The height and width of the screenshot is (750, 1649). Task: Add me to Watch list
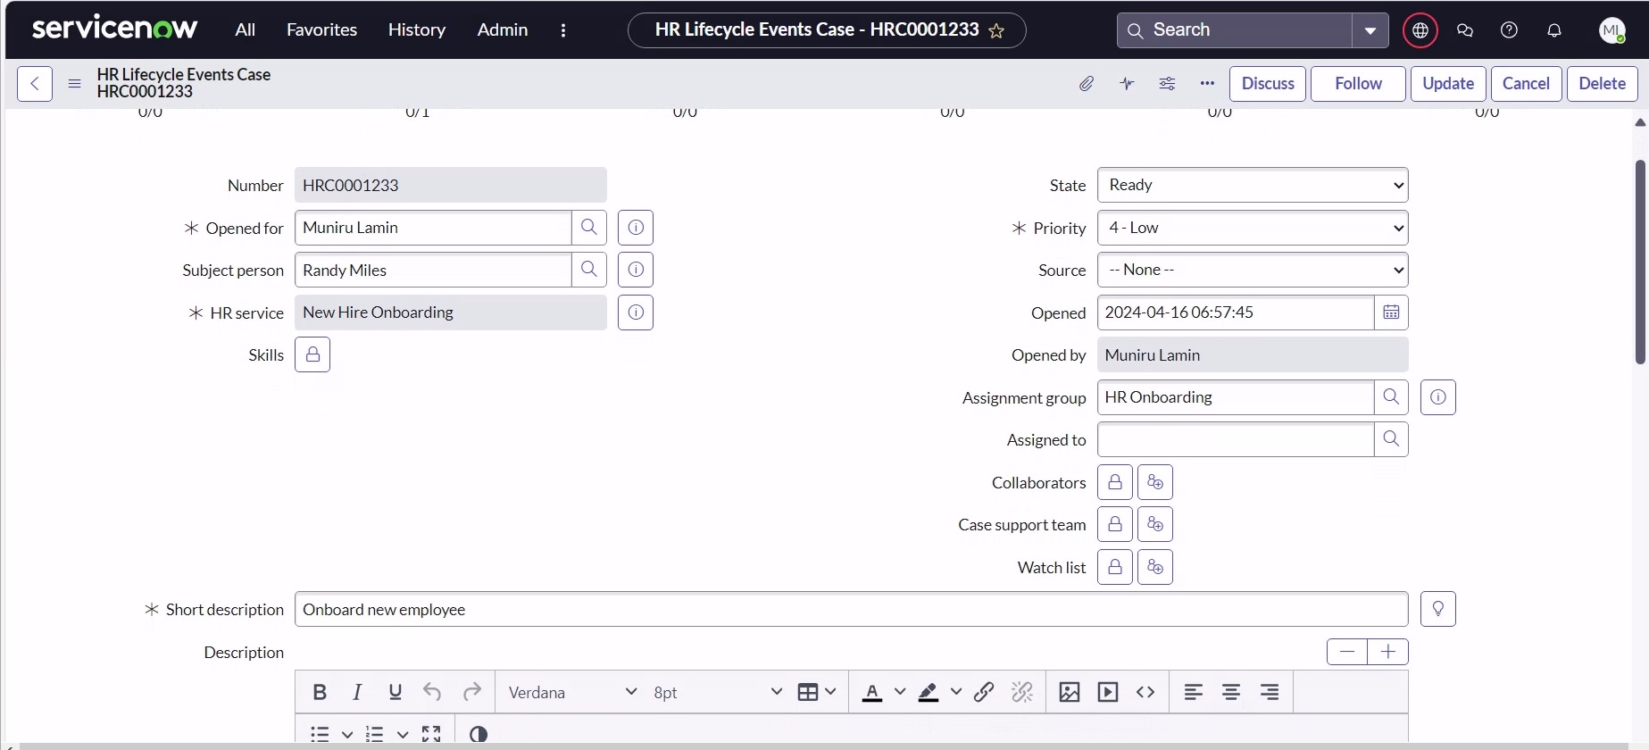[x=1155, y=567]
